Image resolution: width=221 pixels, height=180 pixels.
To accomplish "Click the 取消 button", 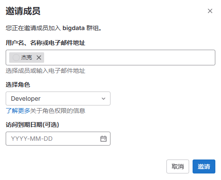I will (x=178, y=166).
